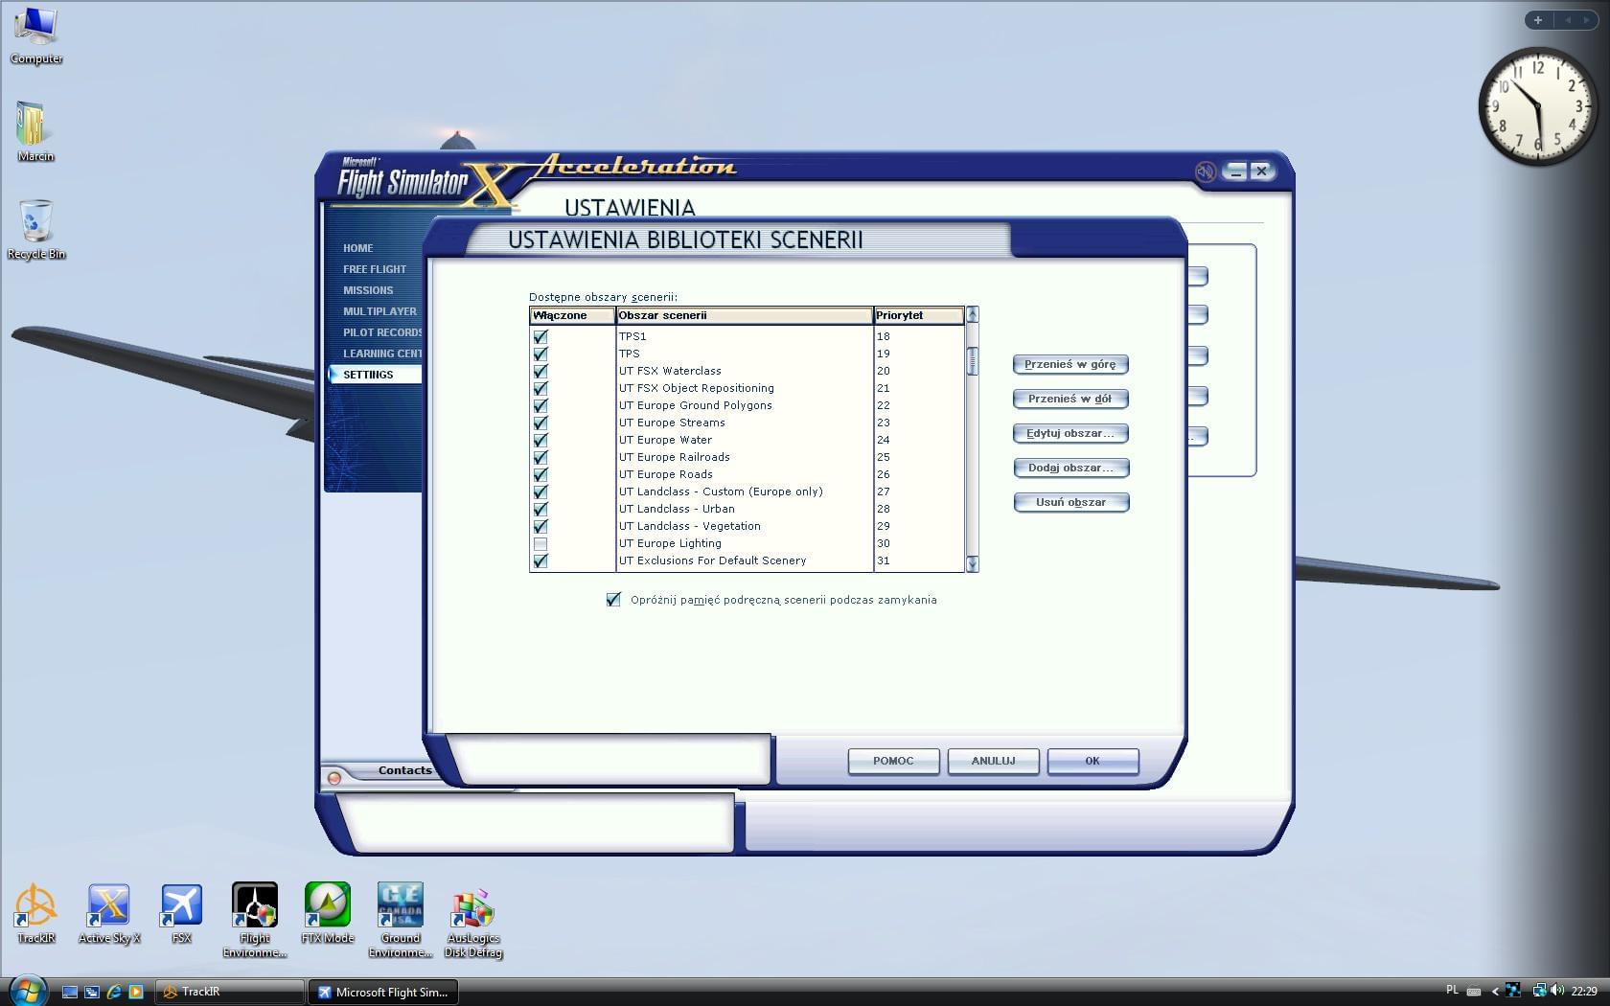
Task: Select UT Landclass - Urban scenery row
Action: point(677,509)
